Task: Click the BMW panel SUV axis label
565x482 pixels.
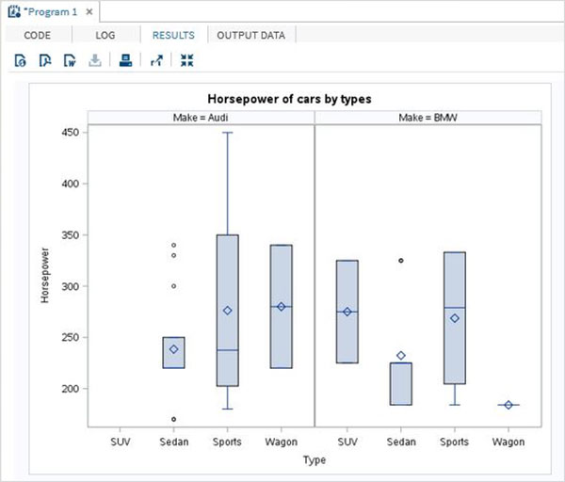Action: coord(347,442)
